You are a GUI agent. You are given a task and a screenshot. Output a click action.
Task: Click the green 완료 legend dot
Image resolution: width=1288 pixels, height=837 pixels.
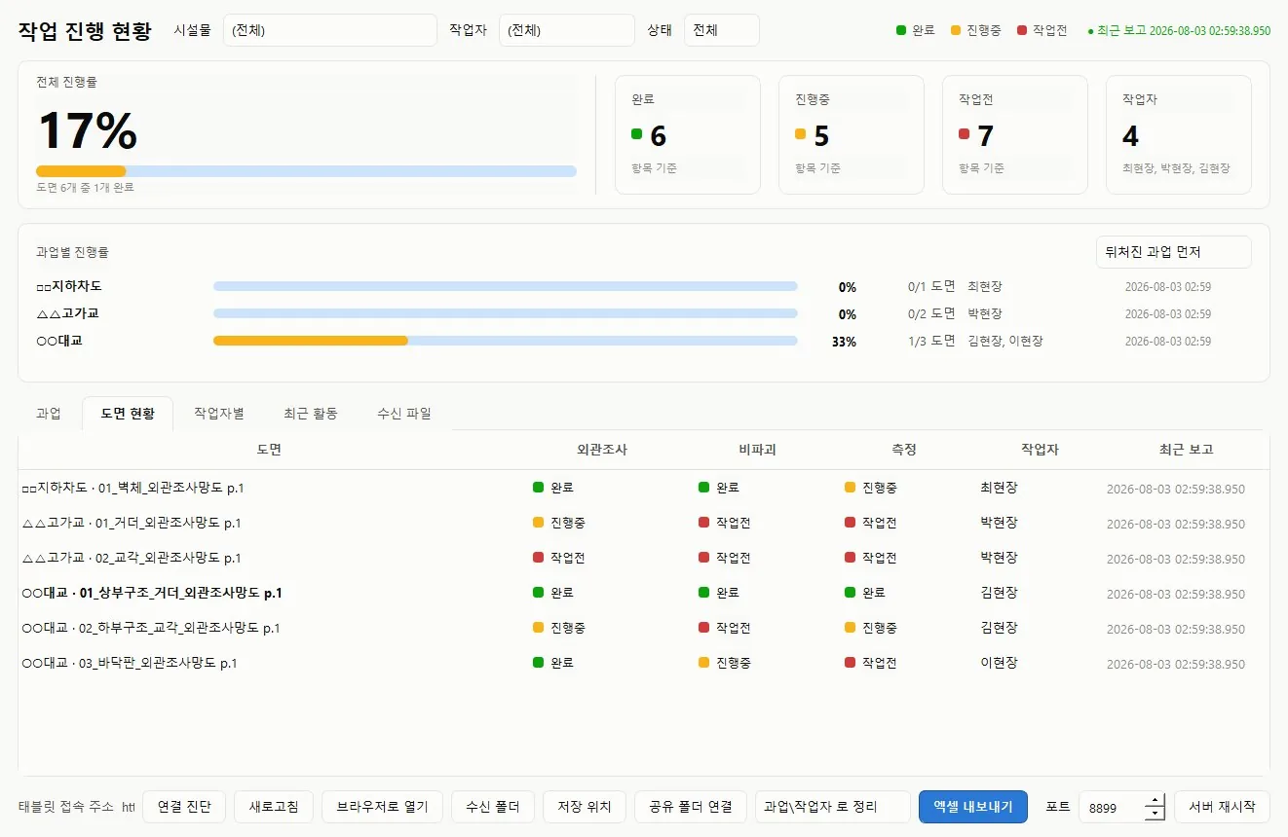pos(901,30)
